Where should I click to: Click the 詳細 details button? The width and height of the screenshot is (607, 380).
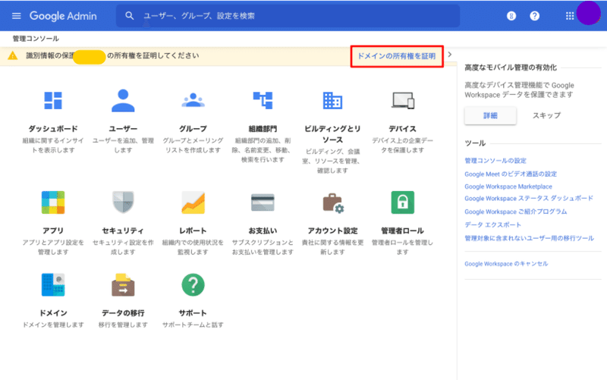pyautogui.click(x=490, y=116)
